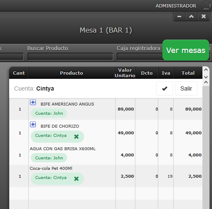Close the Mesa 1 panel
The height and width of the screenshot is (209, 212).
click(204, 16)
